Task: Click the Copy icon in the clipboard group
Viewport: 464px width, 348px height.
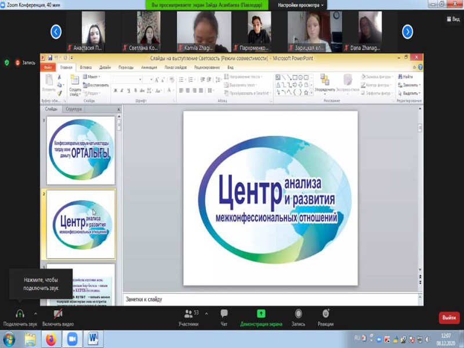Action: 59,85
